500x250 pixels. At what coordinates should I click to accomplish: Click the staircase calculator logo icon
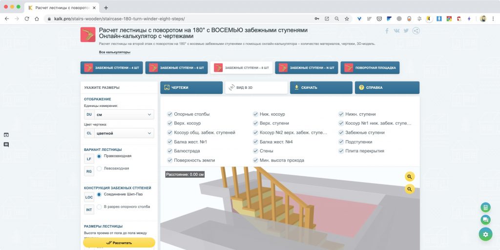[x=88, y=35]
